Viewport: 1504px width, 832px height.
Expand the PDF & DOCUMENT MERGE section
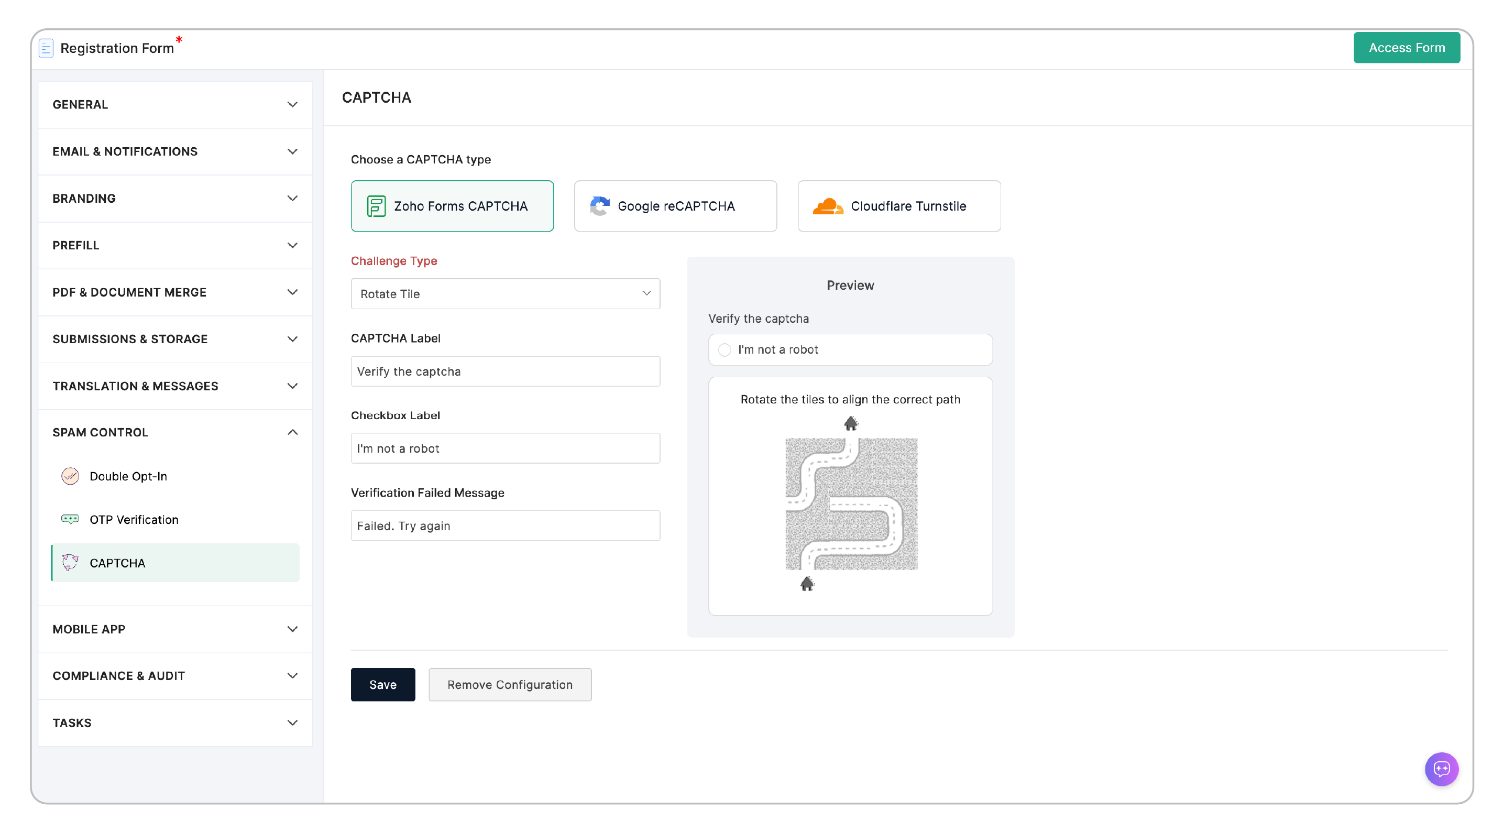pyautogui.click(x=175, y=292)
